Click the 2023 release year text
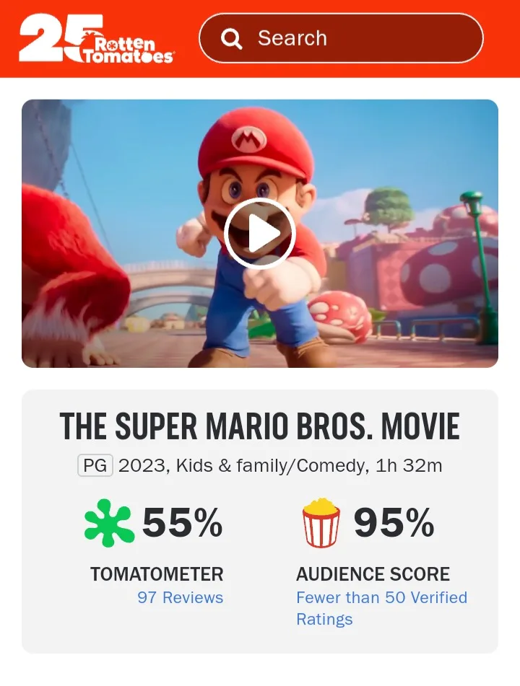 tap(143, 465)
